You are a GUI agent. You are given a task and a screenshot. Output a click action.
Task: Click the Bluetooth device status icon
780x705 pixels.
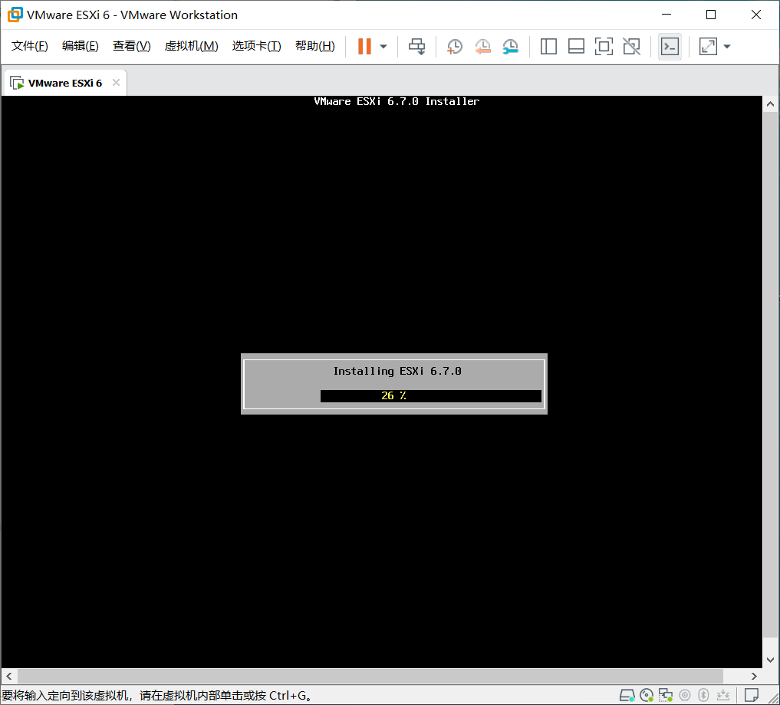click(x=703, y=695)
